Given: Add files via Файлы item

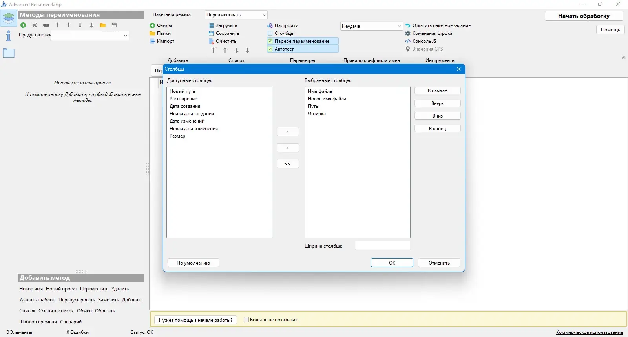Looking at the screenshot, I should (161, 25).
